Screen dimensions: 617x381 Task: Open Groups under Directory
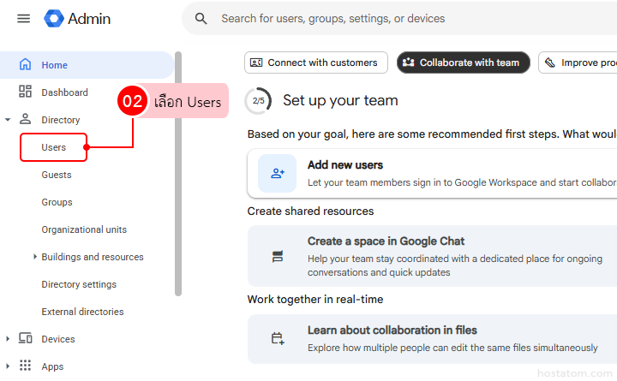tap(57, 202)
